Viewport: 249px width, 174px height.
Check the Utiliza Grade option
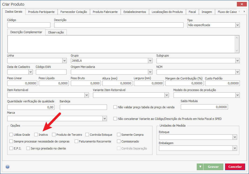11,135
